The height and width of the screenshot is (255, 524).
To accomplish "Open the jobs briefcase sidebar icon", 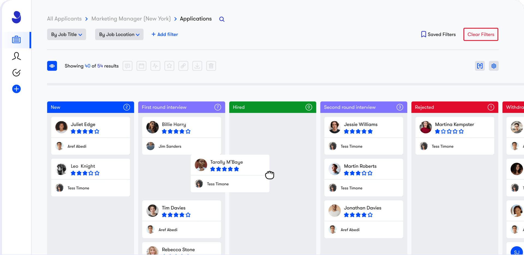I will point(16,40).
